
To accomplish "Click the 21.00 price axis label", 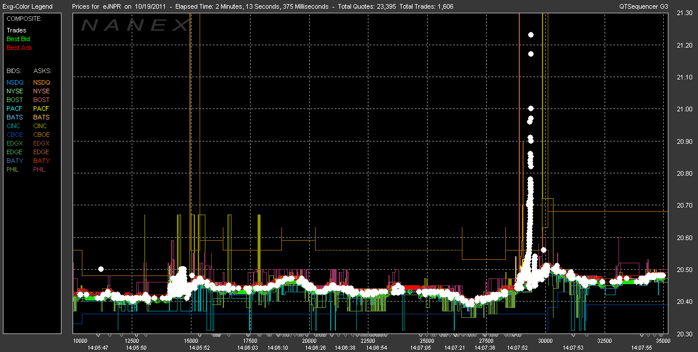I will [x=684, y=109].
